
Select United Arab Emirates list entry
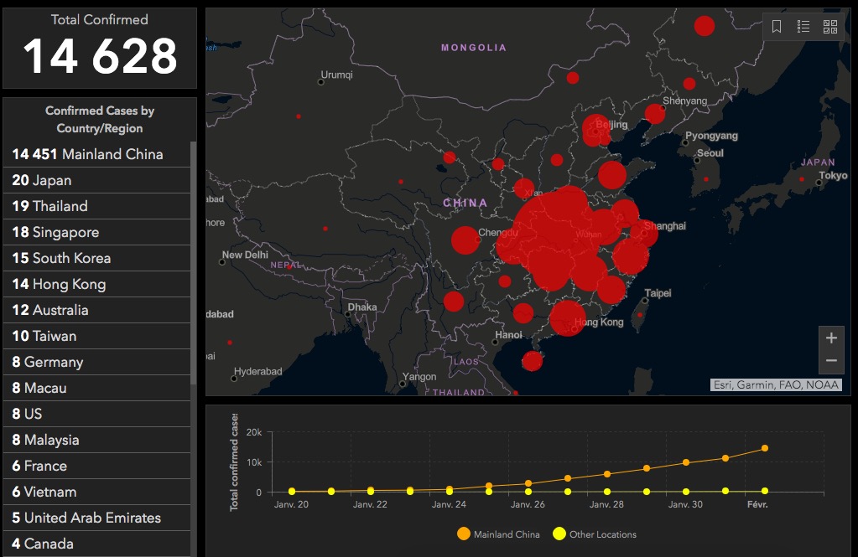pos(96,518)
